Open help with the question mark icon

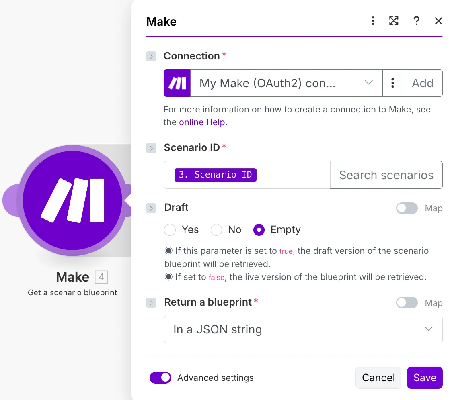pyautogui.click(x=416, y=21)
